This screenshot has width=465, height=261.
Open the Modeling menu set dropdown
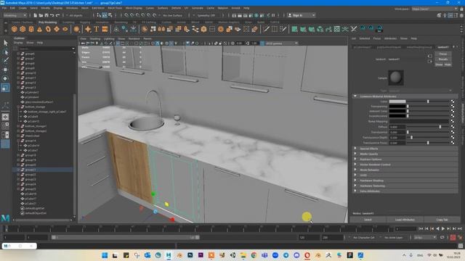[x=15, y=15]
